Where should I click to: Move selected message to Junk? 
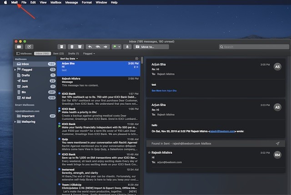point(80,47)
